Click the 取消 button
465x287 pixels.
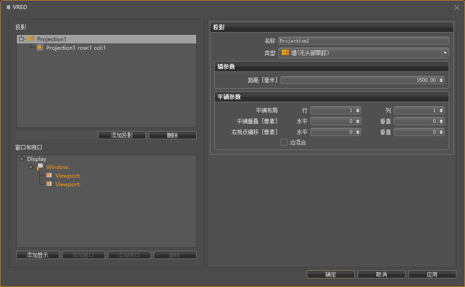(x=381, y=274)
